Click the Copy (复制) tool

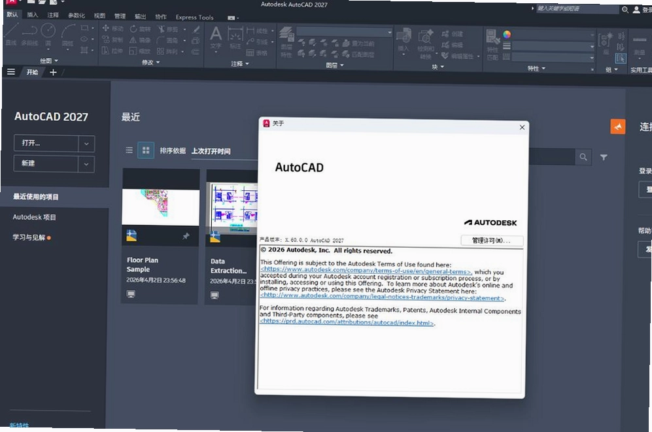[112, 39]
